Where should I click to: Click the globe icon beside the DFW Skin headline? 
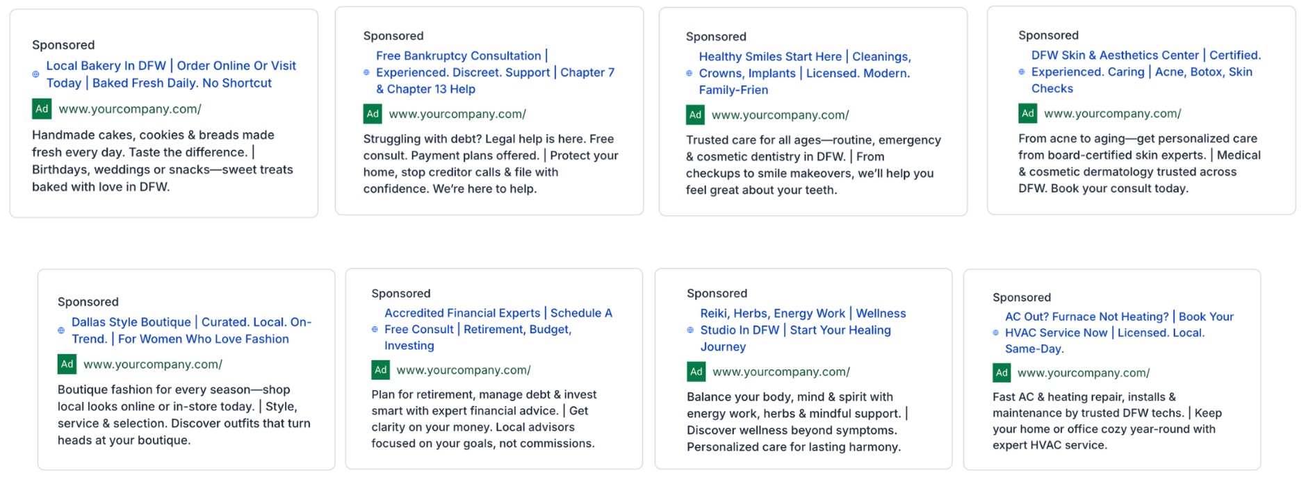coord(1021,72)
